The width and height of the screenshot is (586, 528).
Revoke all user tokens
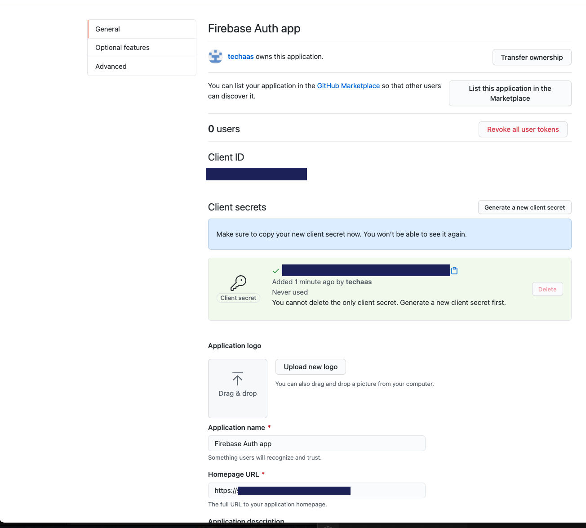pos(523,130)
